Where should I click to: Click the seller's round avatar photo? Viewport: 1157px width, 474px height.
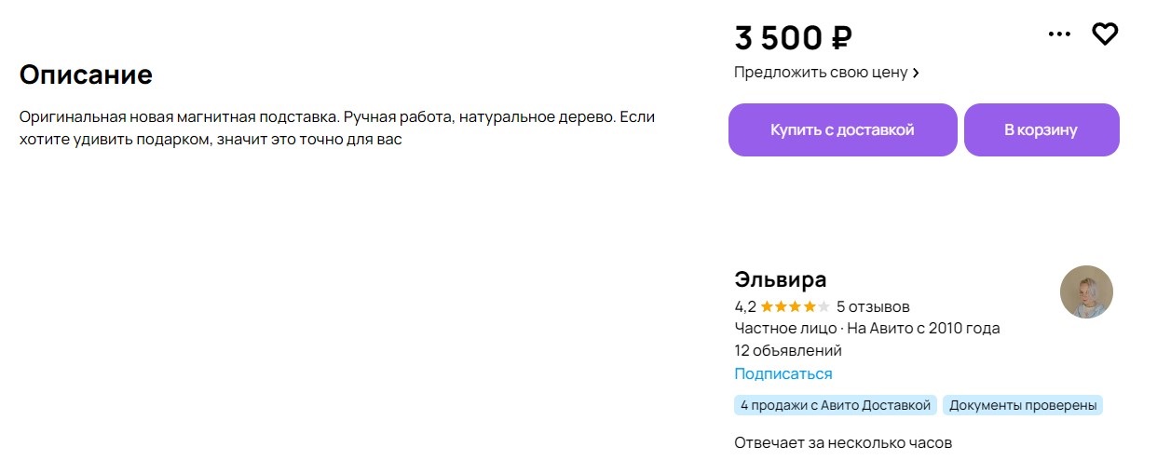(x=1086, y=291)
